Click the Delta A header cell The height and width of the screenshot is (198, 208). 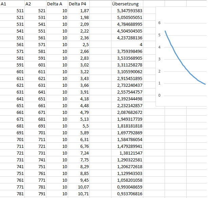point(57,4)
